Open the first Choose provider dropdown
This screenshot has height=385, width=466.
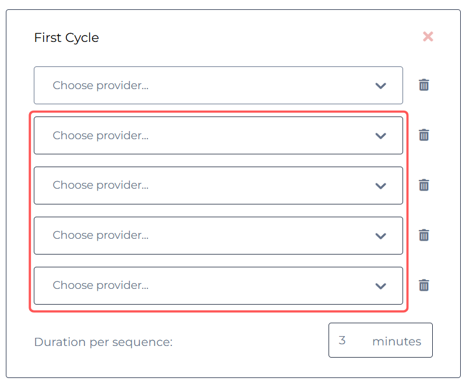pyautogui.click(x=218, y=85)
